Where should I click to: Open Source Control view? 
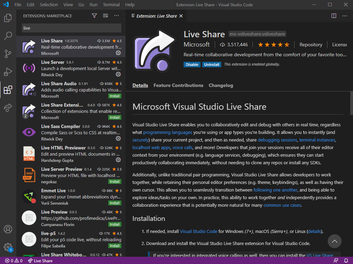pyautogui.click(x=8, y=54)
